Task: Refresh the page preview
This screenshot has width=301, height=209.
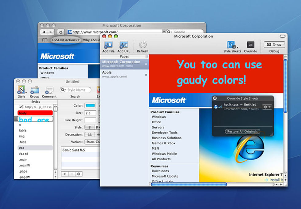Action: [x=143, y=45]
